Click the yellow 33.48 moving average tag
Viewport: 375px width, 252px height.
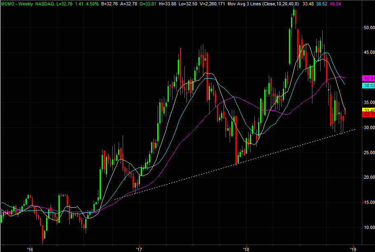click(x=367, y=110)
